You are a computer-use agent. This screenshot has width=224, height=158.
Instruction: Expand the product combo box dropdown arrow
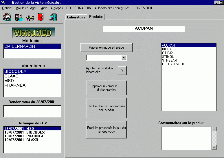click(x=124, y=58)
